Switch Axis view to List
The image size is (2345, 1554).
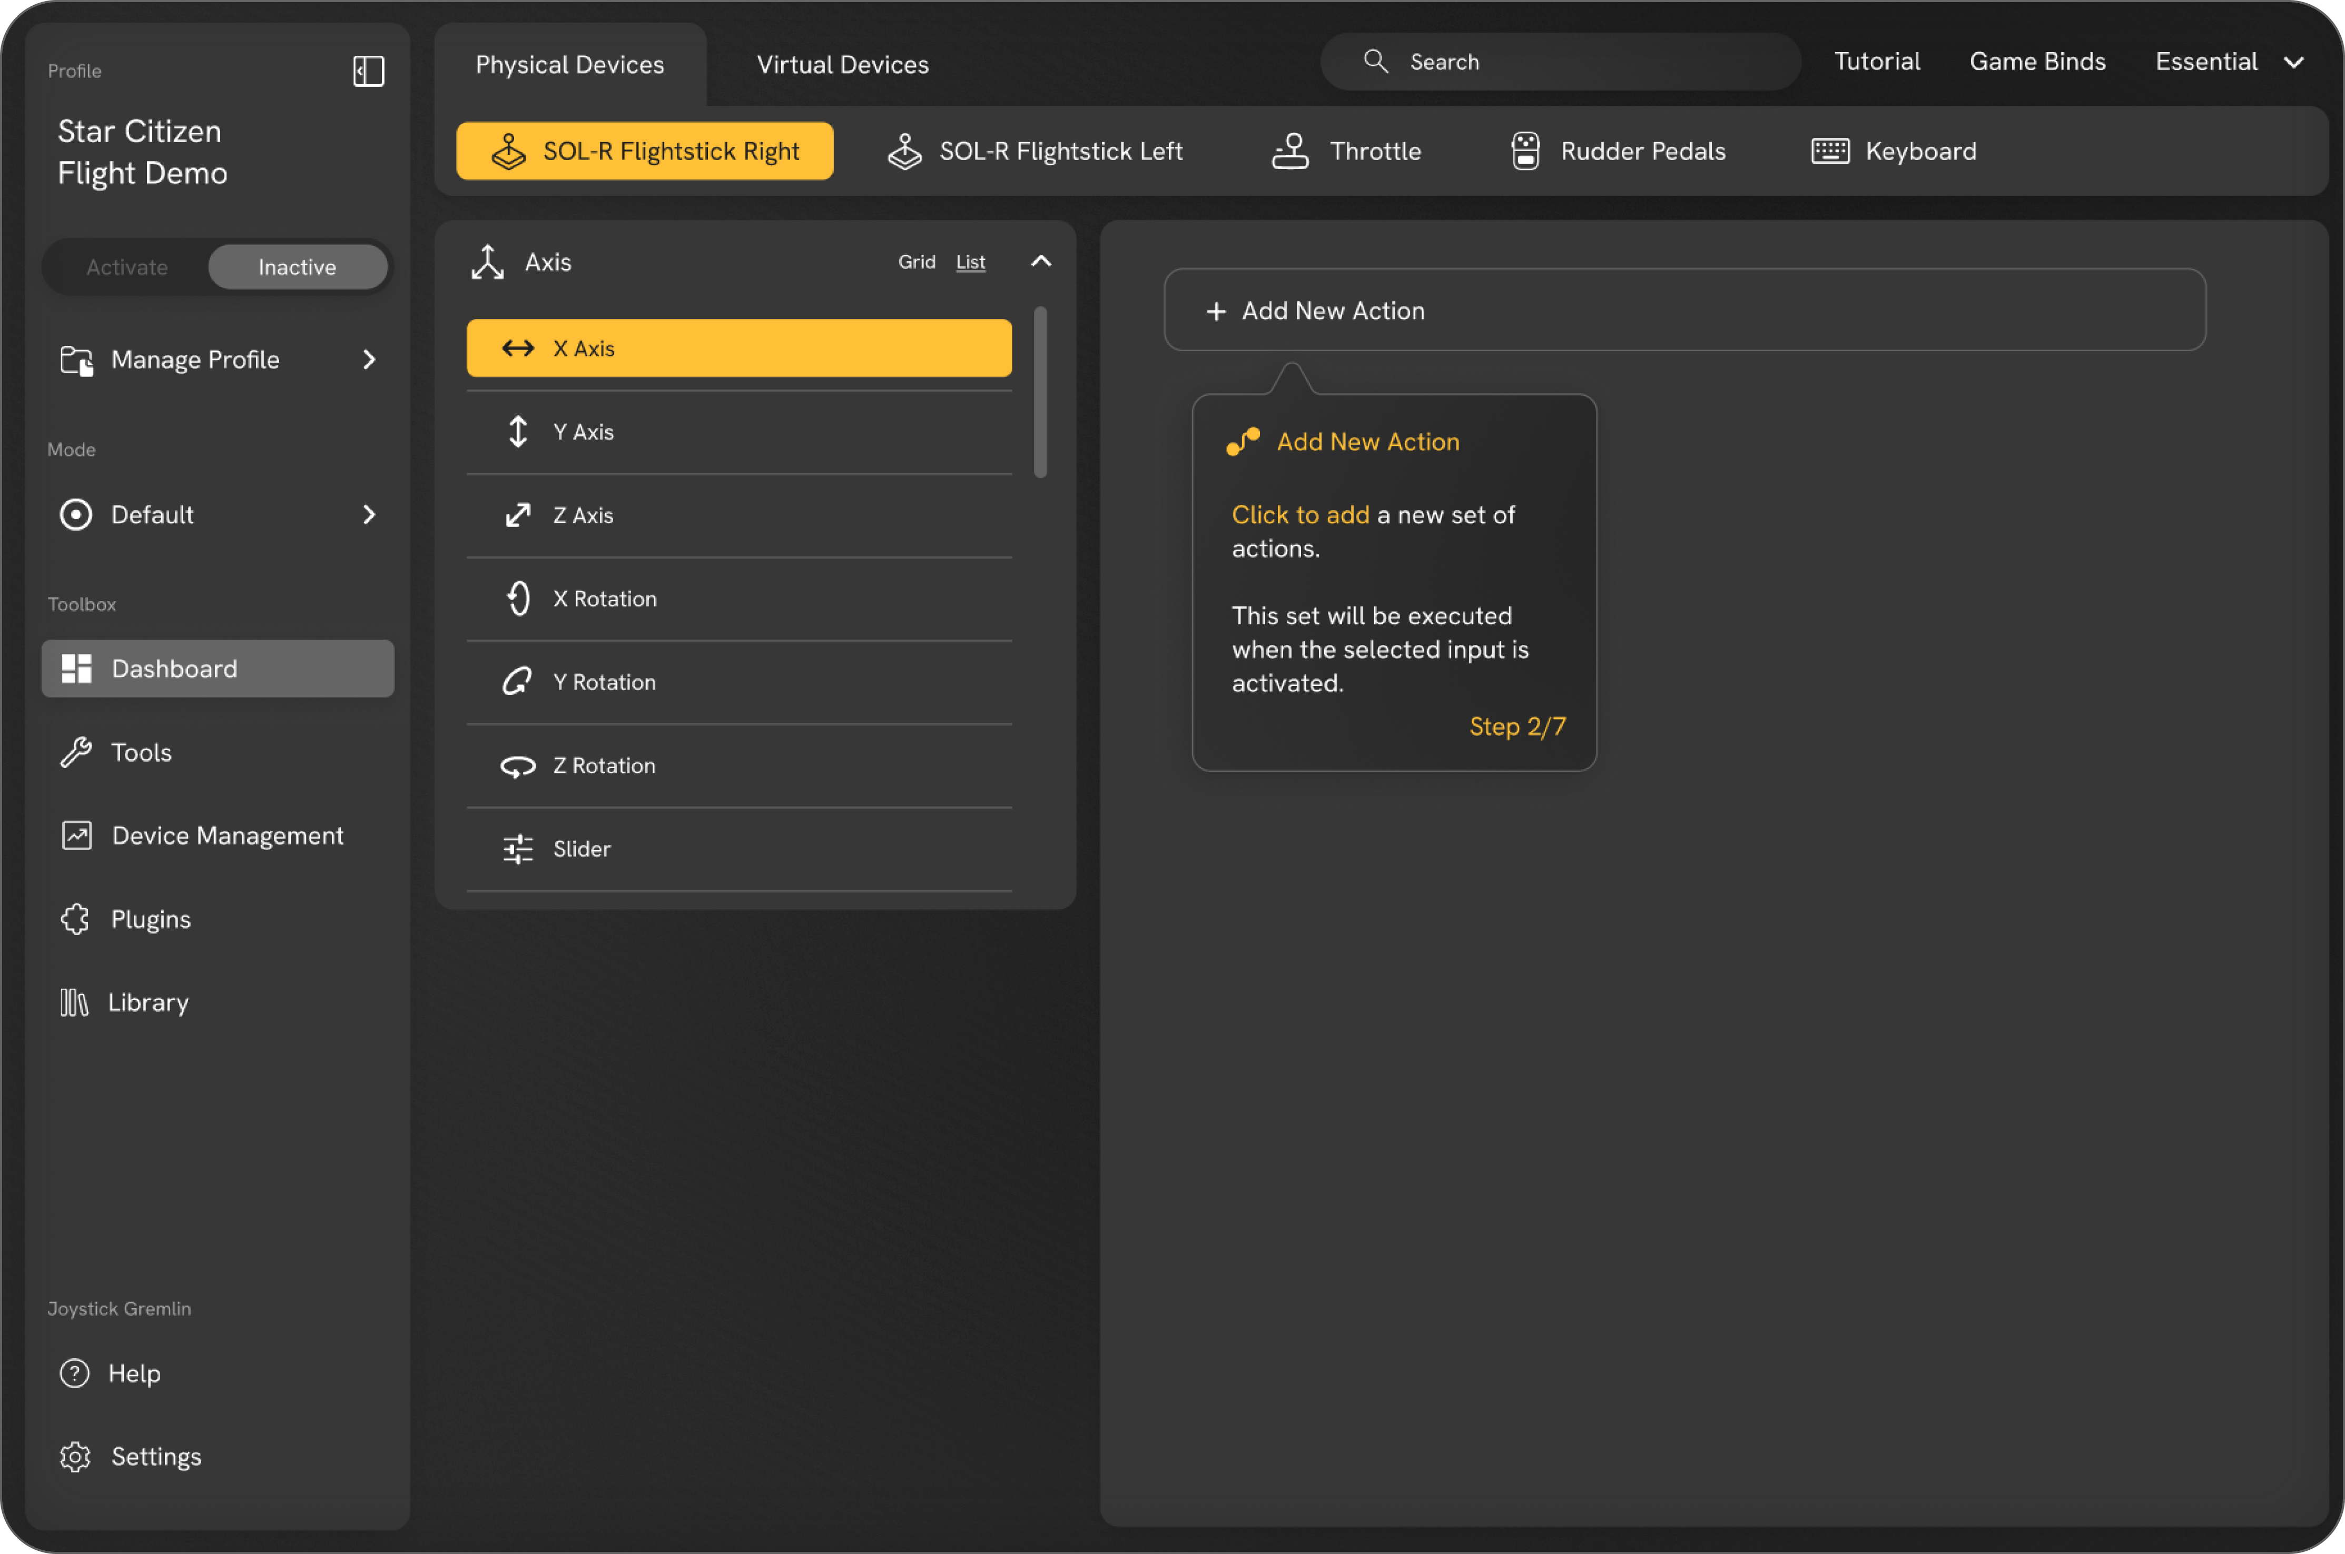tap(970, 262)
